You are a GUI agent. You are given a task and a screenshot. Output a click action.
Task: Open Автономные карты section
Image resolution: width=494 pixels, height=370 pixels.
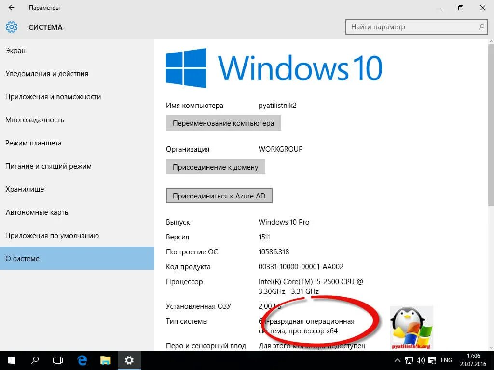[77, 212]
